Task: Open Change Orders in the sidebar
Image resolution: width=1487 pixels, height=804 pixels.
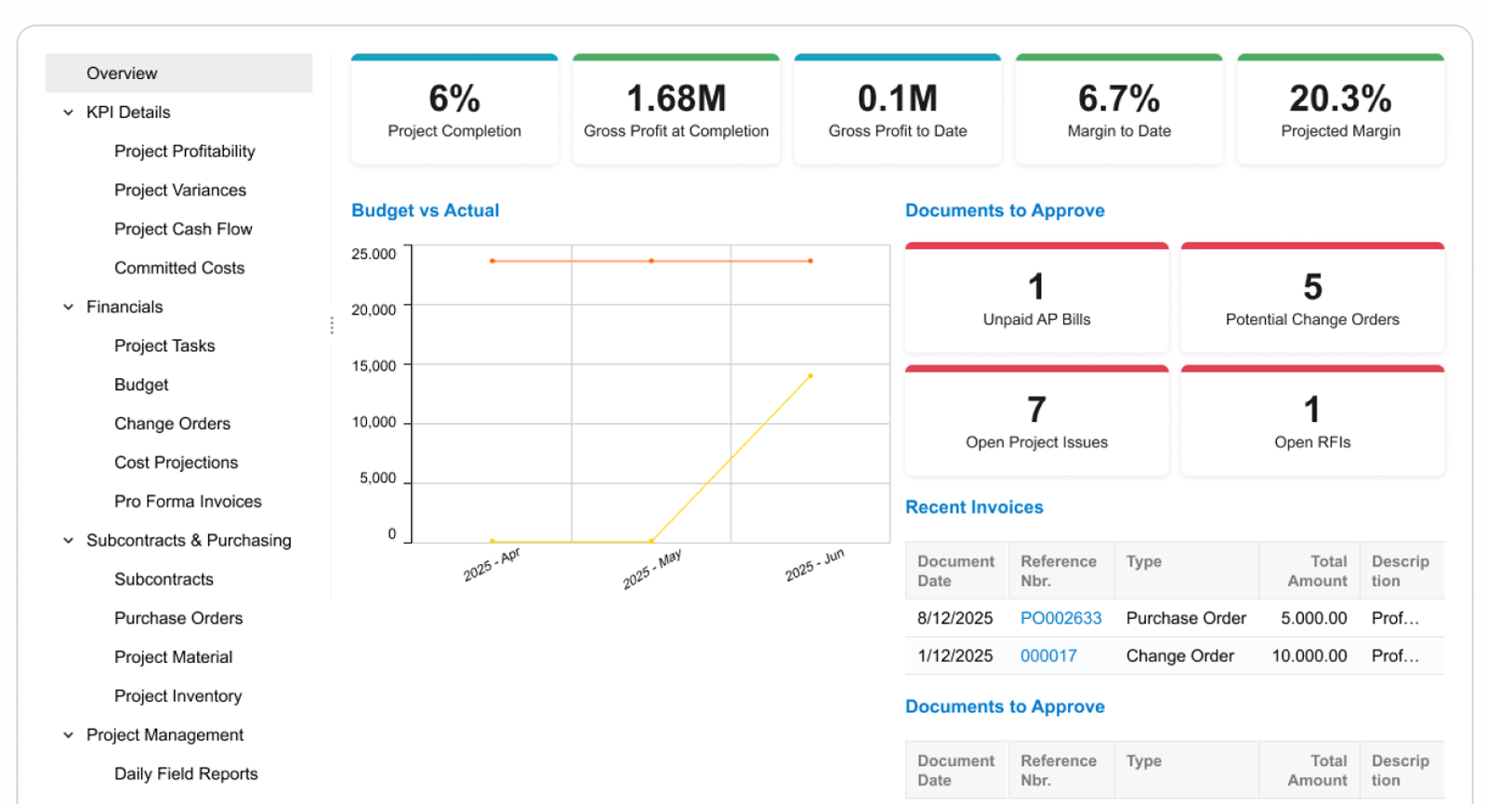Action: 172,424
